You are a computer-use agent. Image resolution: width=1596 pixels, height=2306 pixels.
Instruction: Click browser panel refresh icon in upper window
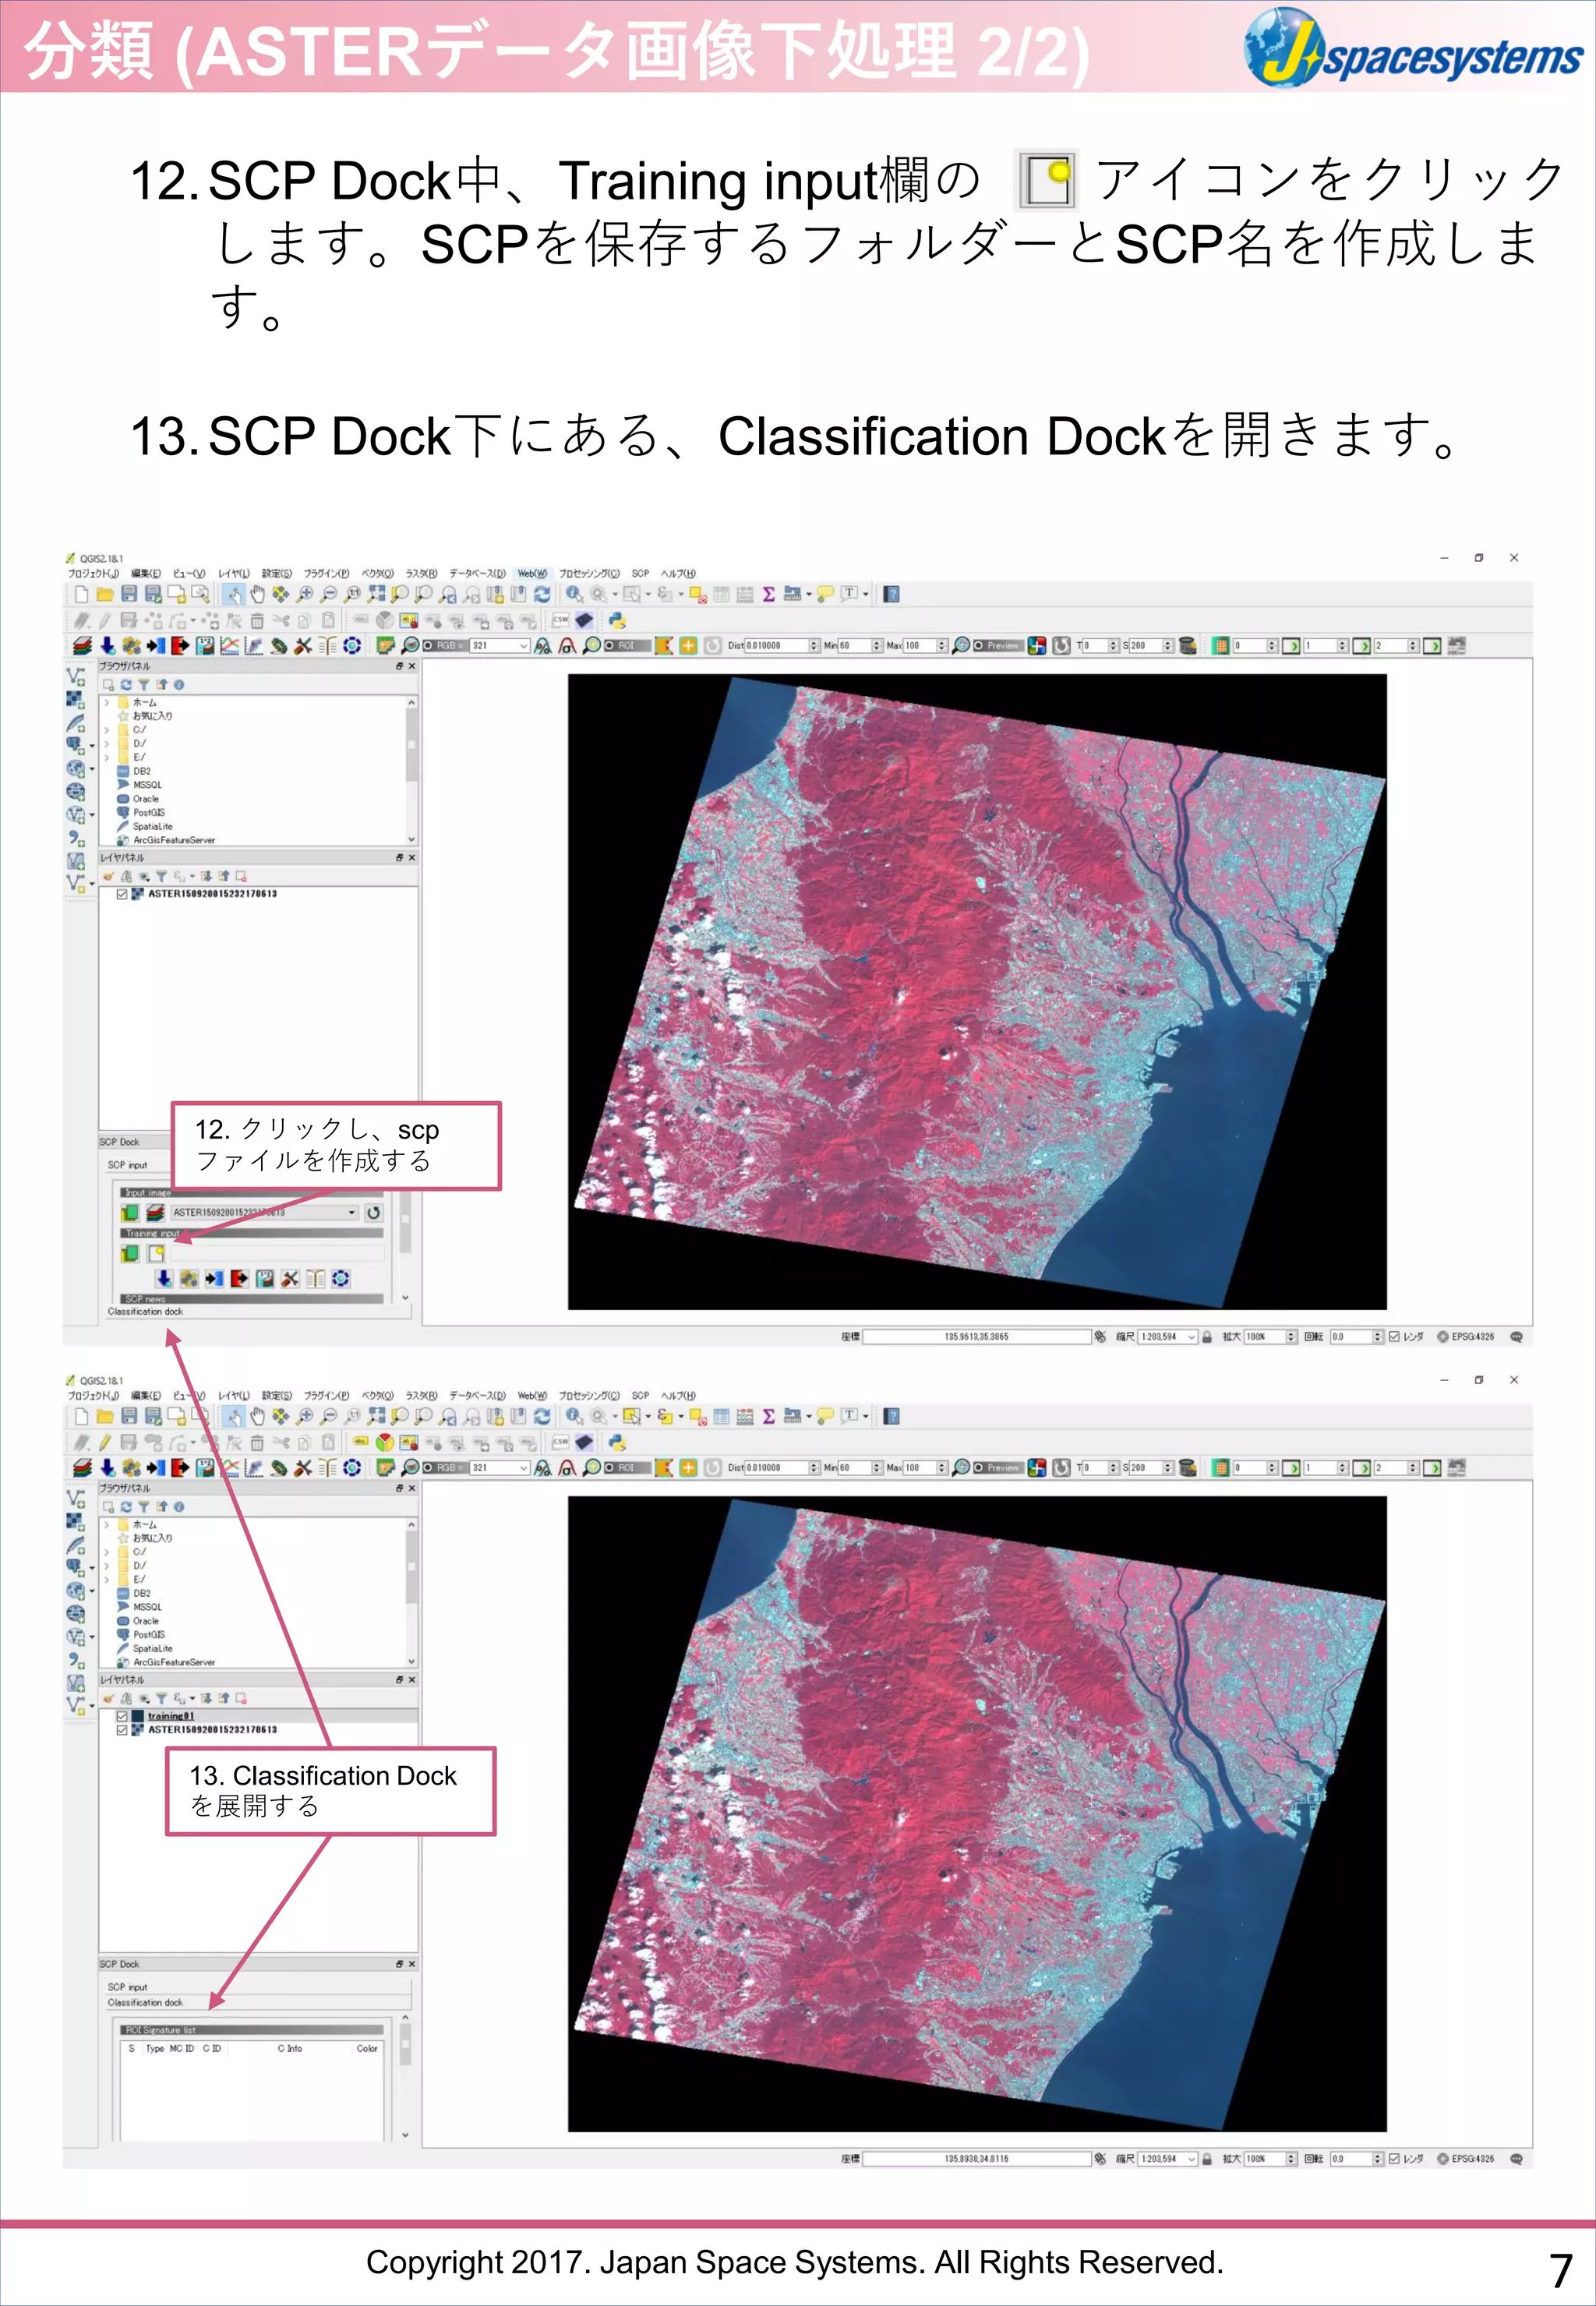click(x=126, y=685)
